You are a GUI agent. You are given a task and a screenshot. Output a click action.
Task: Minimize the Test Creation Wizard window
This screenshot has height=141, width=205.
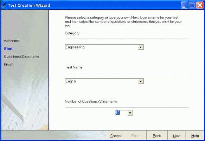click(184, 5)
